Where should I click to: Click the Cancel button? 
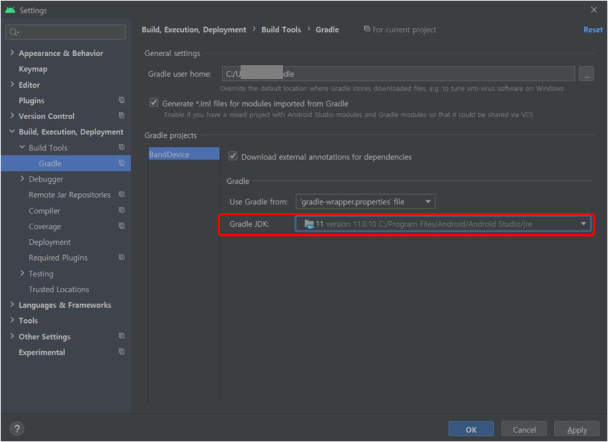click(524, 429)
